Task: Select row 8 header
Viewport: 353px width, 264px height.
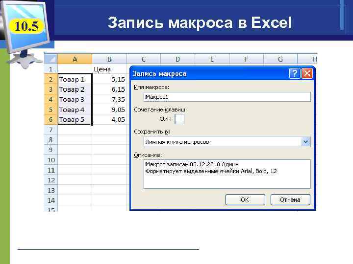Action: coord(51,140)
